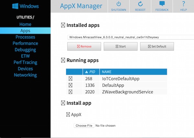The width and height of the screenshot is (194, 138).
Task: Select Apps in the sidebar
Action: pyautogui.click(x=25, y=31)
